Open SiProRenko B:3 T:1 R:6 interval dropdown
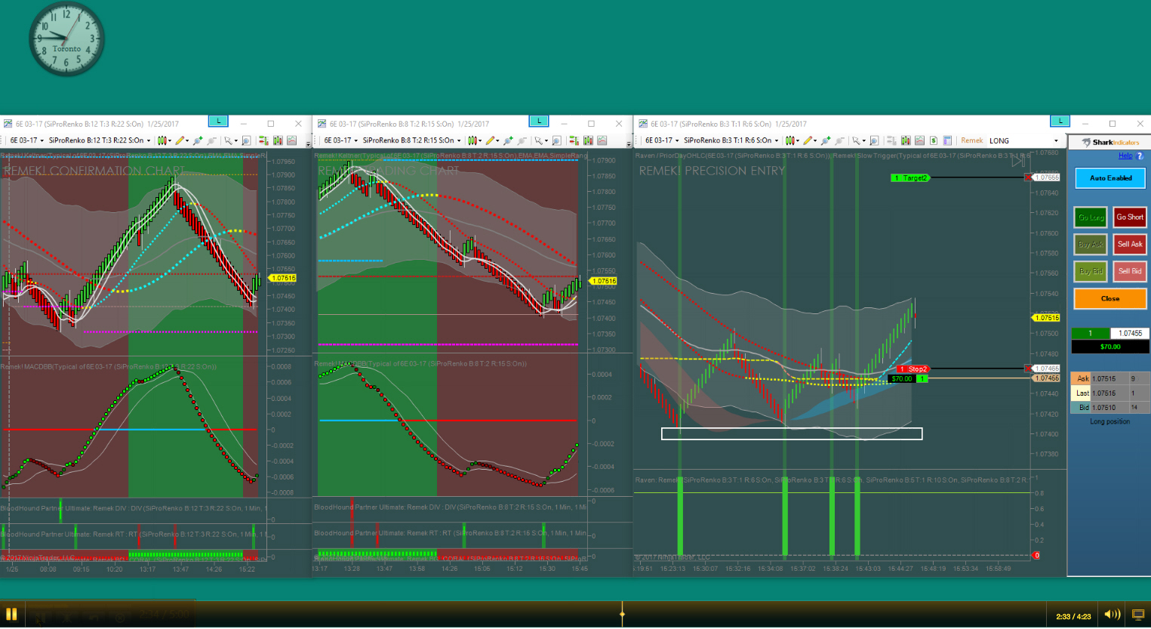Screen dimensions: 1151x629 tap(731, 140)
